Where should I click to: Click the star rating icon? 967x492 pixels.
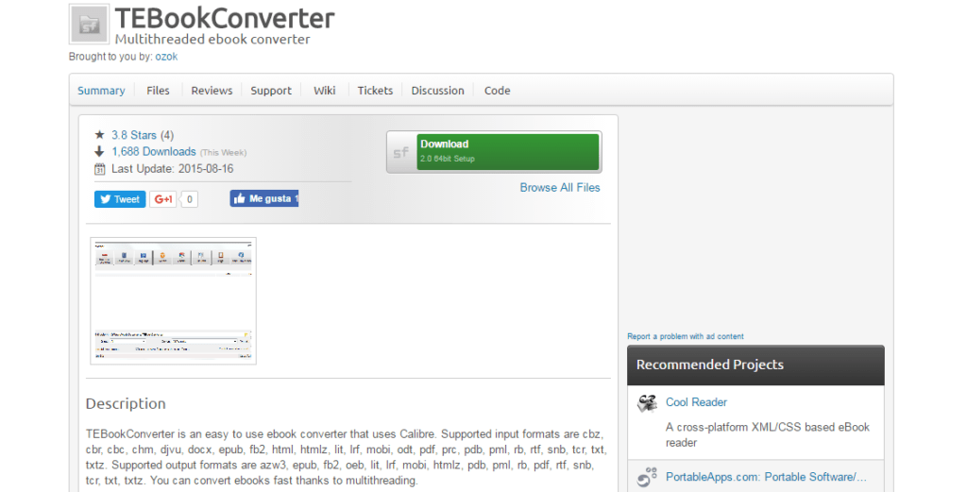99,134
